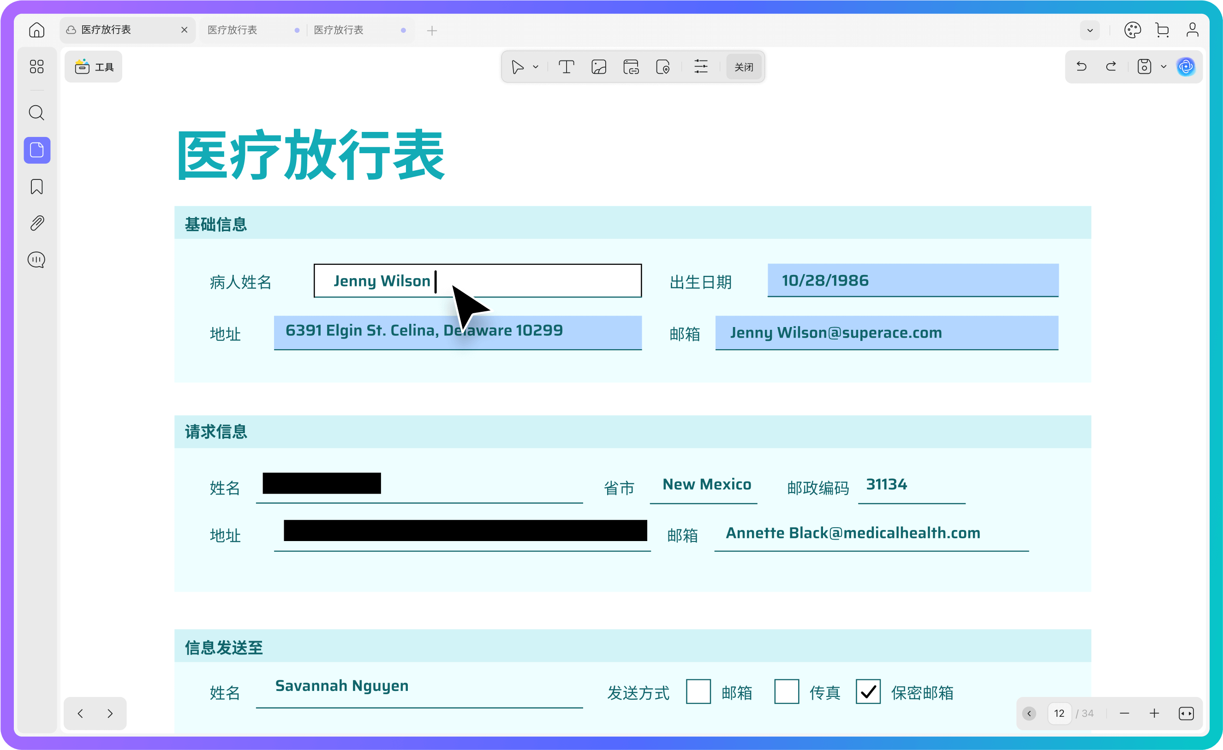Check the 传真 delivery checkbox

pos(786,691)
